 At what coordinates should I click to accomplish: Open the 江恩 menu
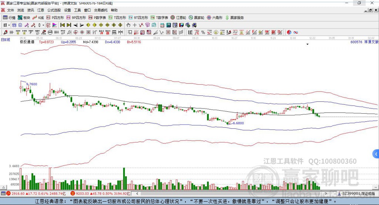[41, 10]
